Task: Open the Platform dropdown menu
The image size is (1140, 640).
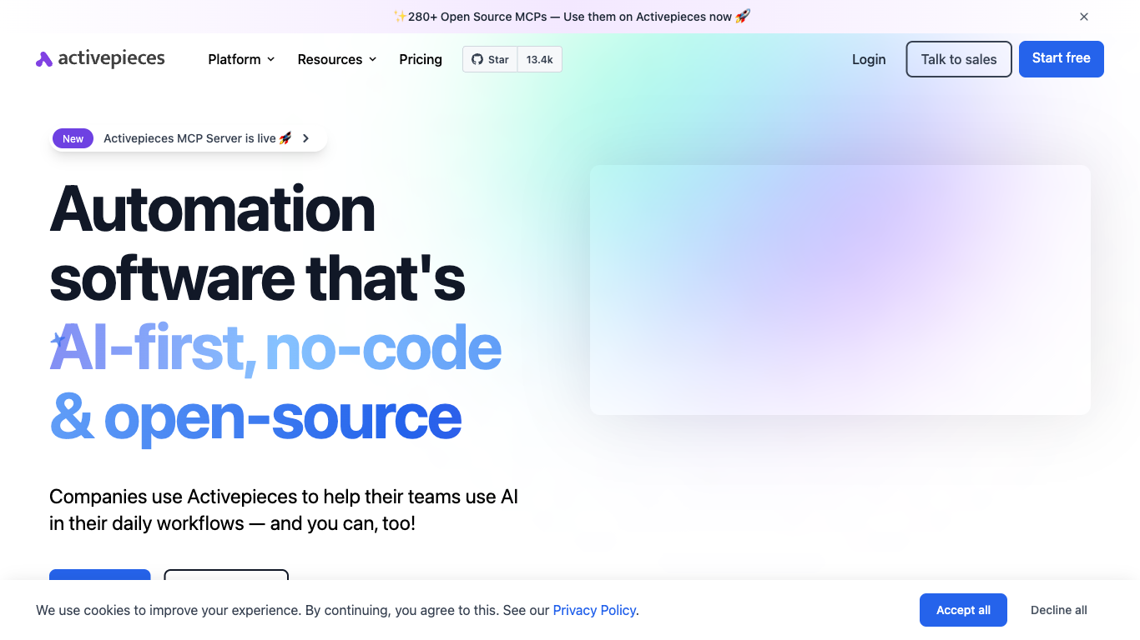Action: tap(241, 59)
